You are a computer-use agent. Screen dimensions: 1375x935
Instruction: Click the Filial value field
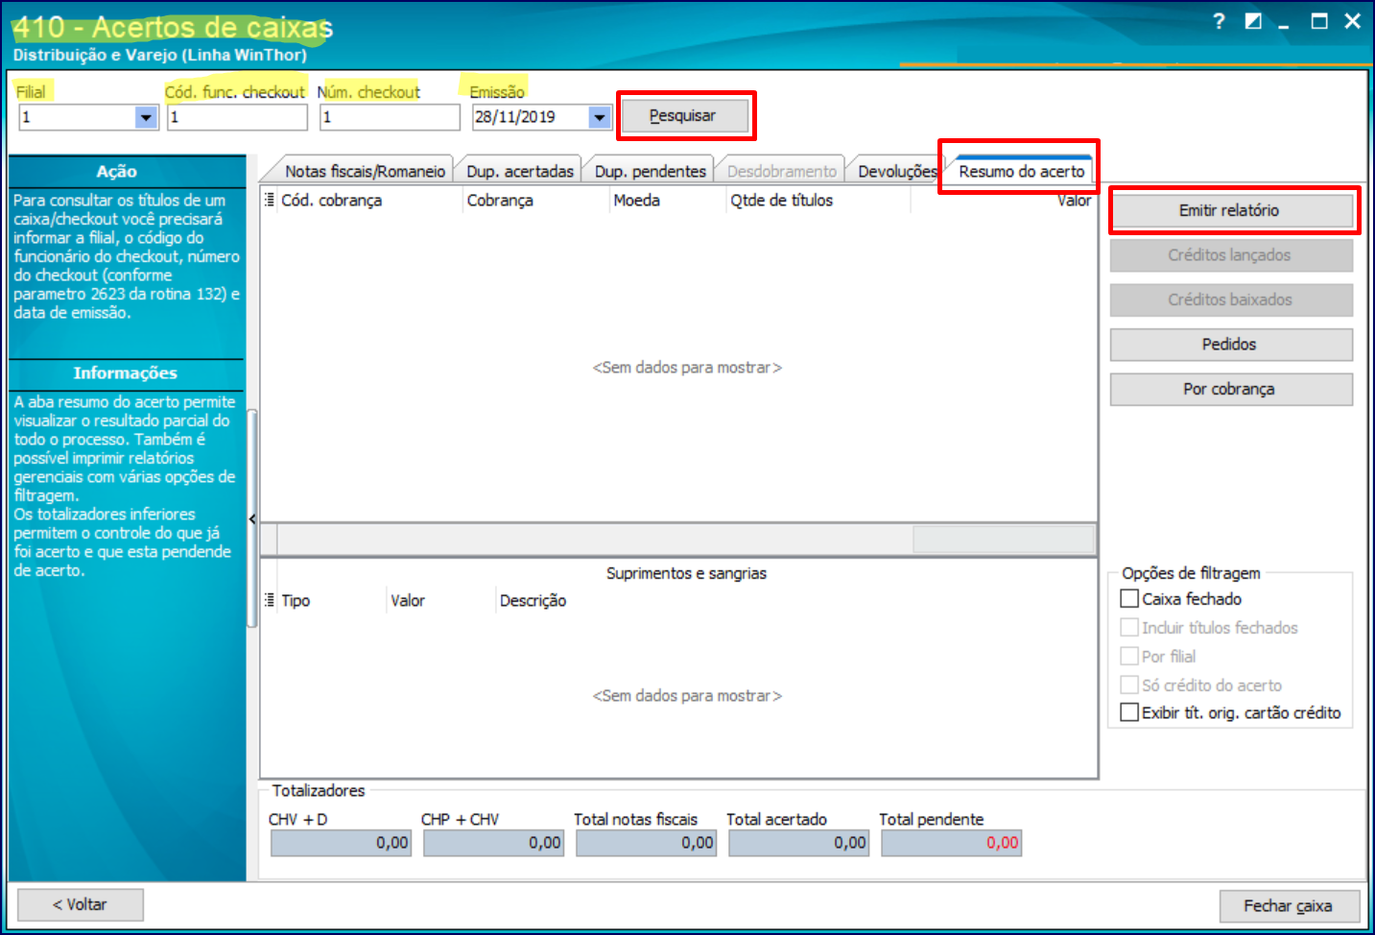coord(78,117)
